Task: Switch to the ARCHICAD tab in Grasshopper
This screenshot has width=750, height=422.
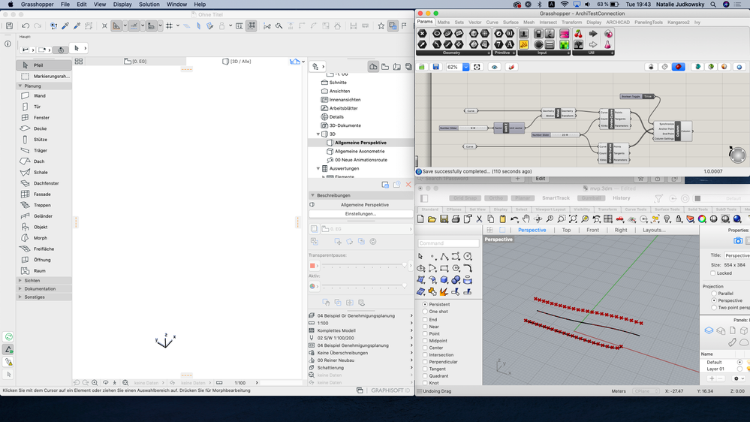Action: click(617, 23)
